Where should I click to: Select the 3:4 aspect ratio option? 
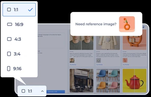click(x=19, y=54)
